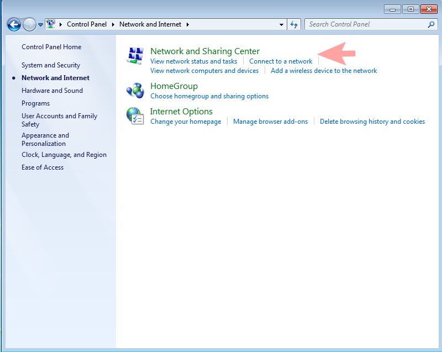Open Choose homegroup and sharing options
This screenshot has height=352, width=442.
209,96
